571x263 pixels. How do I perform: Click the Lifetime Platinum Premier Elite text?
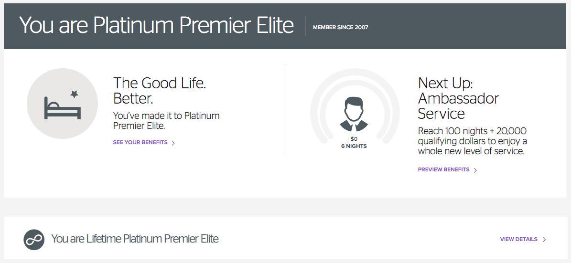point(135,239)
